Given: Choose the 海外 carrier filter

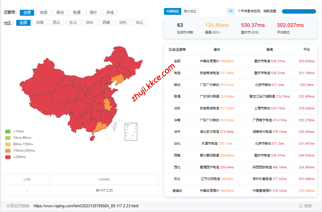Looking at the screenshot, I should [x=93, y=12].
